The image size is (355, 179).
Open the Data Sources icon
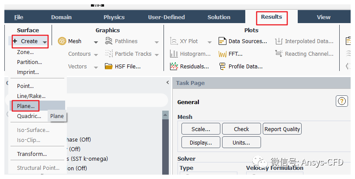pos(222,41)
